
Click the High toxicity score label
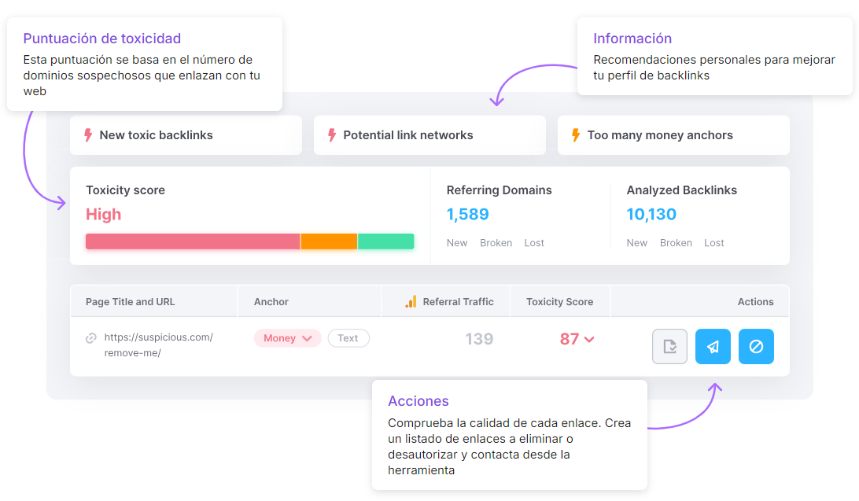coord(104,214)
